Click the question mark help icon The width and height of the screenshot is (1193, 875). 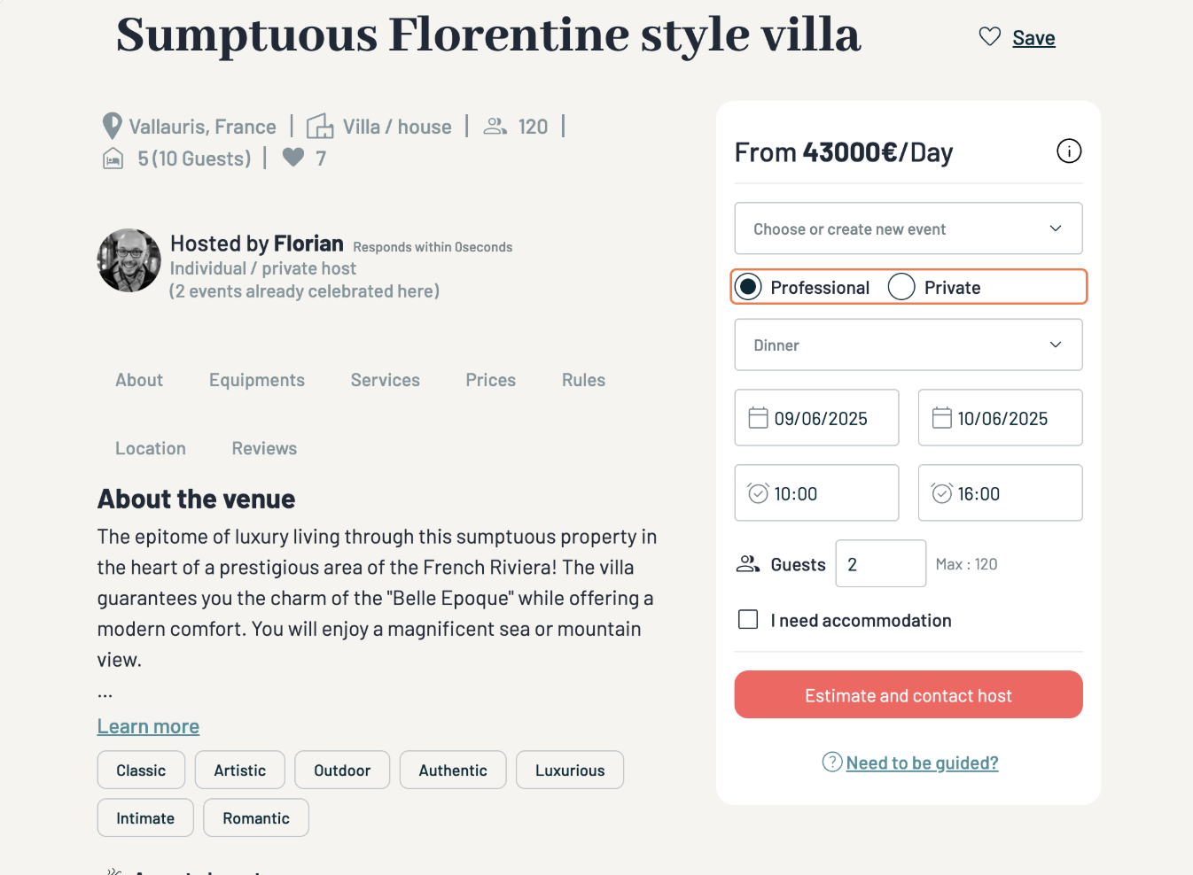(x=831, y=762)
